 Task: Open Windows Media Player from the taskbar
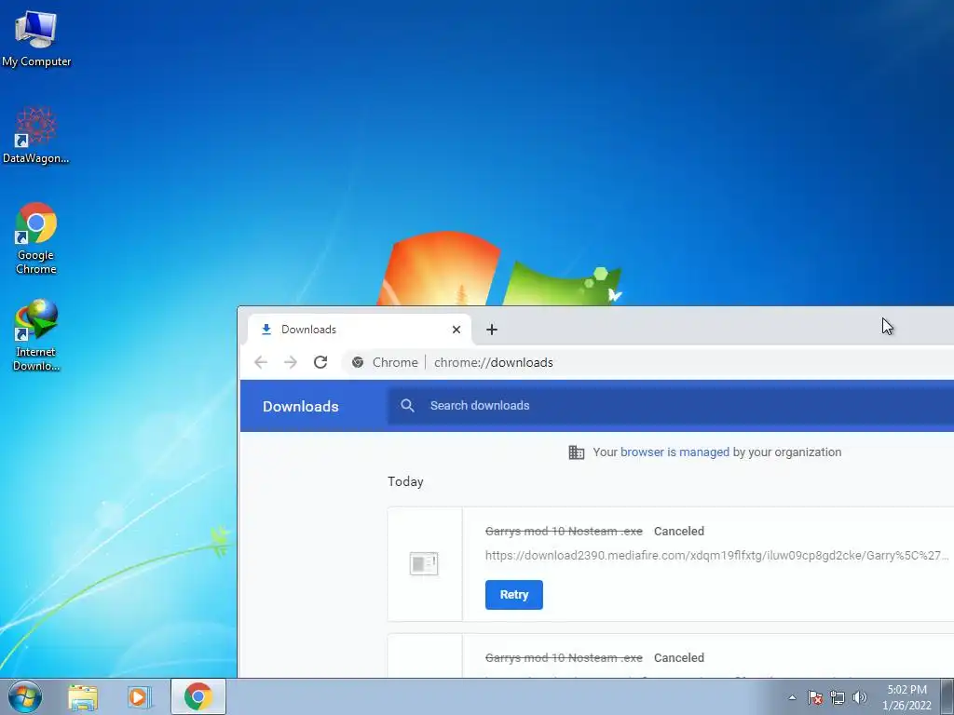[140, 697]
